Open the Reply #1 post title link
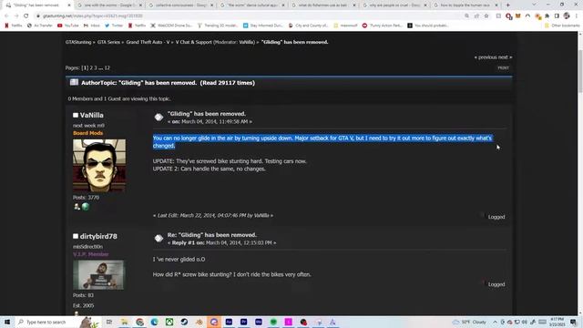 click(212, 235)
